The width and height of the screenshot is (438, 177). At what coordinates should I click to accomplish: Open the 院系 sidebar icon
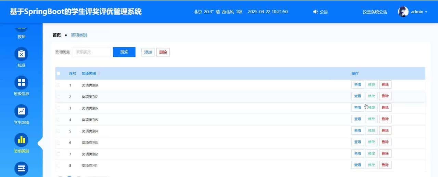pos(21,54)
